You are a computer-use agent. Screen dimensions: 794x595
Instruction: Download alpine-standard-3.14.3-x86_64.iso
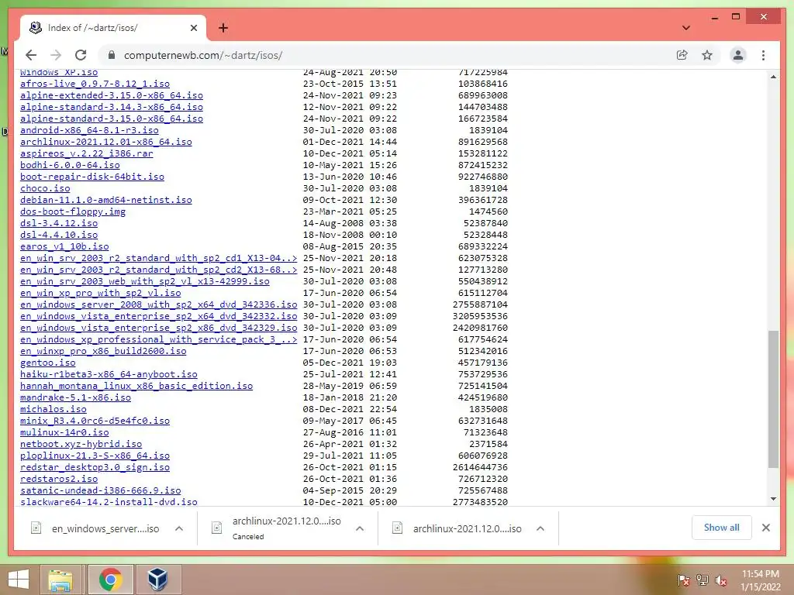112,107
